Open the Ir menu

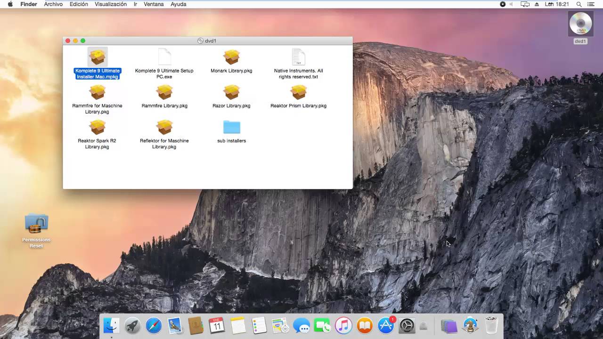(x=136, y=4)
